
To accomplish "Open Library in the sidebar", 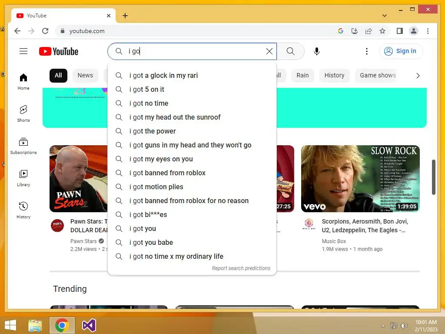I will coord(23,178).
